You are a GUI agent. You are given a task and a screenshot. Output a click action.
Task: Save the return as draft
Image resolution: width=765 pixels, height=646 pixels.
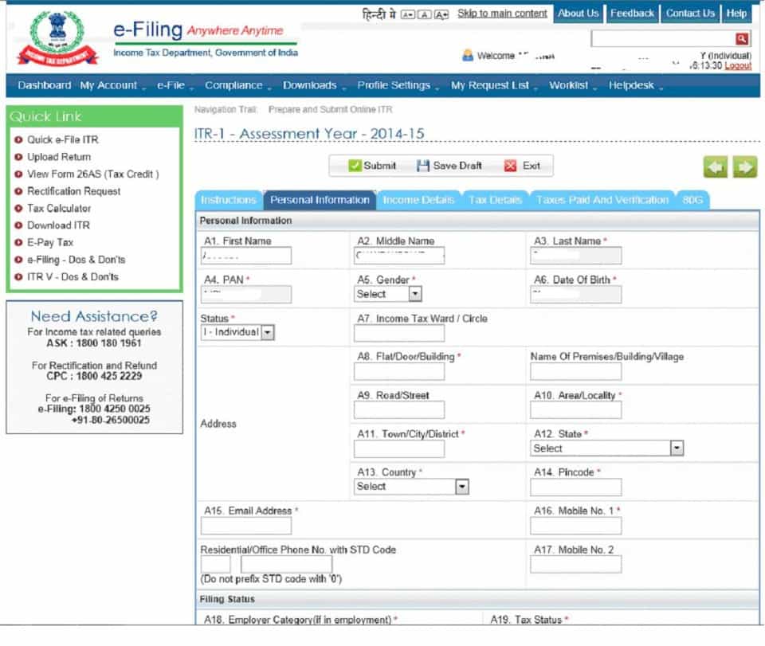point(449,166)
